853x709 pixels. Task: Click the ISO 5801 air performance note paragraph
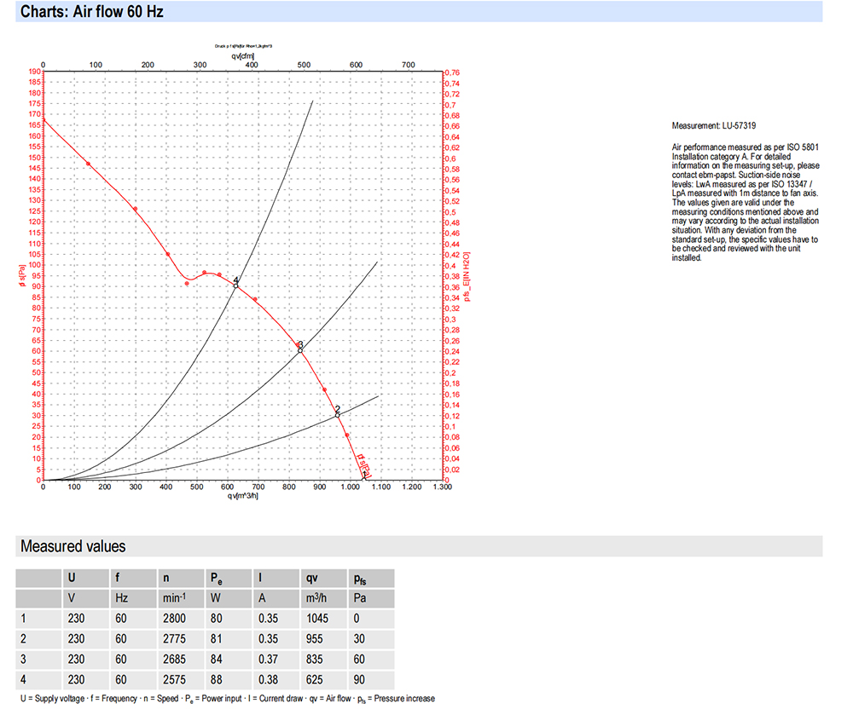(746, 203)
